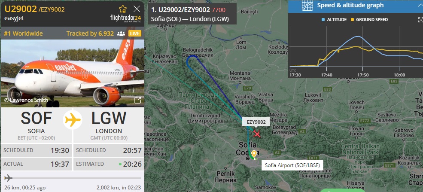The width and height of the screenshot is (423, 192).
Task: Click the tracked-by viewers people icon
Action: 121,34
